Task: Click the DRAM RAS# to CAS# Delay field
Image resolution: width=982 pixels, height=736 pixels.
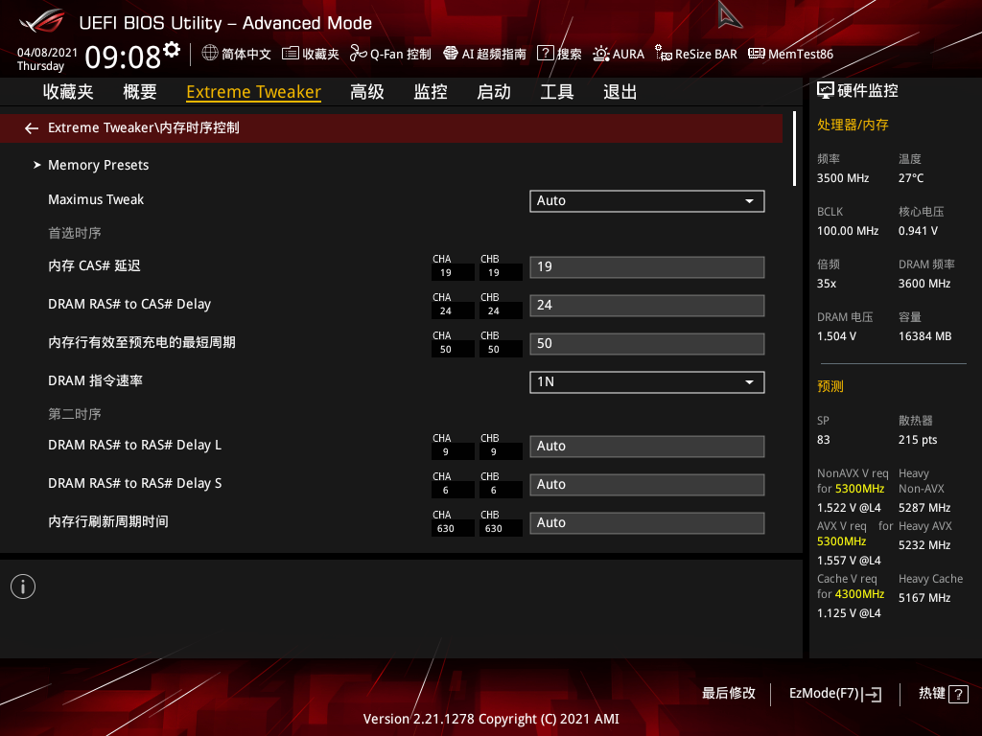Action: pyautogui.click(x=646, y=305)
